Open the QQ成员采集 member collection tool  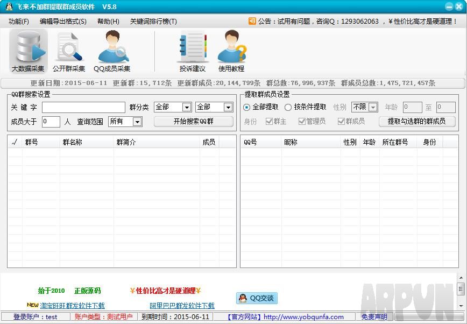click(x=112, y=51)
